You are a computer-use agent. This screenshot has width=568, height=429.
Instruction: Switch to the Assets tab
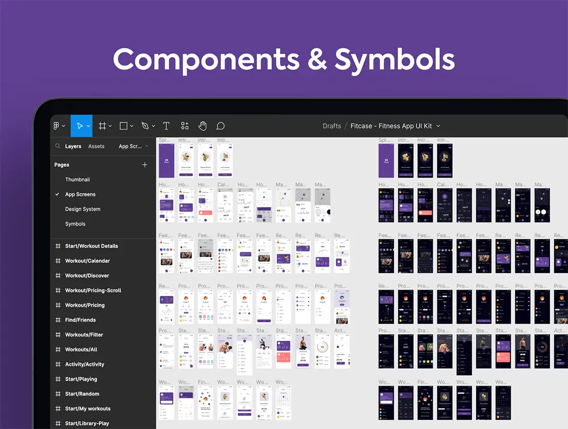pos(96,147)
